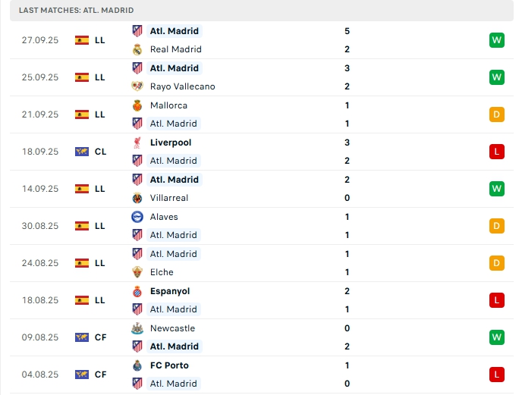This screenshot has width=522, height=395.
Task: Click the orange D badge for Mallorca match
Action: click(x=497, y=114)
